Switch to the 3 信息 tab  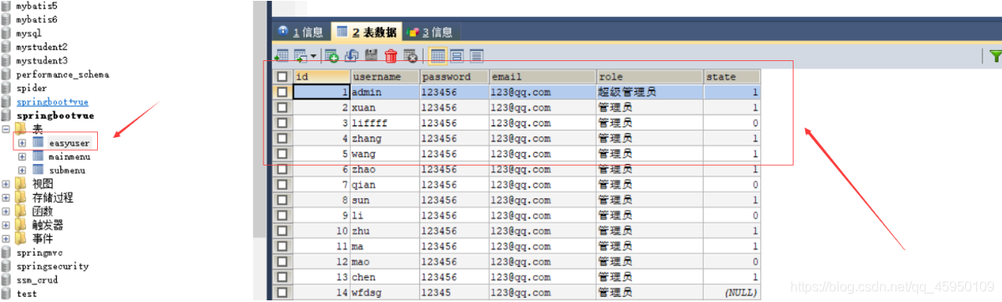pyautogui.click(x=430, y=32)
